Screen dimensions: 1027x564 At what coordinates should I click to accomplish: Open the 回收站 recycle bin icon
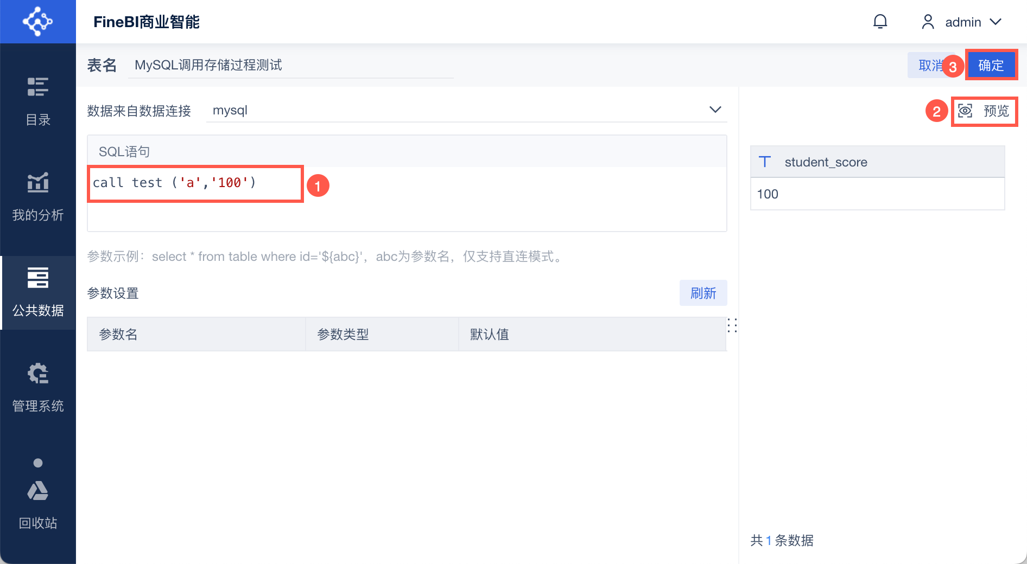point(38,490)
